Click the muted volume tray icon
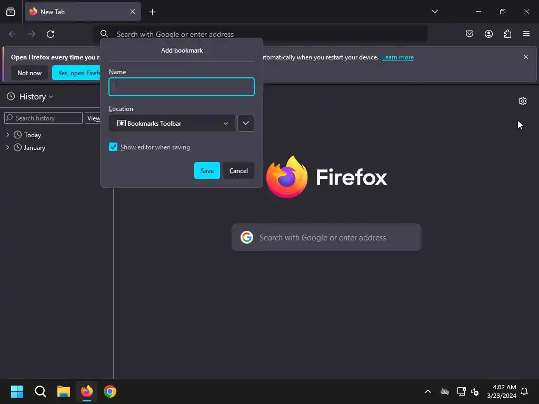The height and width of the screenshot is (404, 539). pos(475,391)
